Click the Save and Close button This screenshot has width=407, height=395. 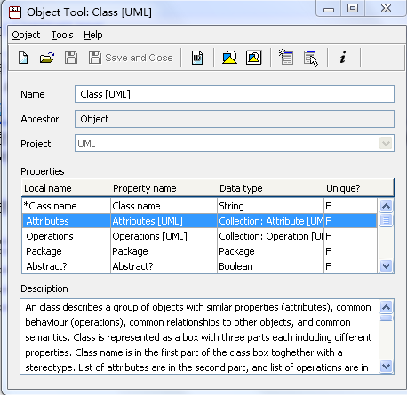coord(131,58)
